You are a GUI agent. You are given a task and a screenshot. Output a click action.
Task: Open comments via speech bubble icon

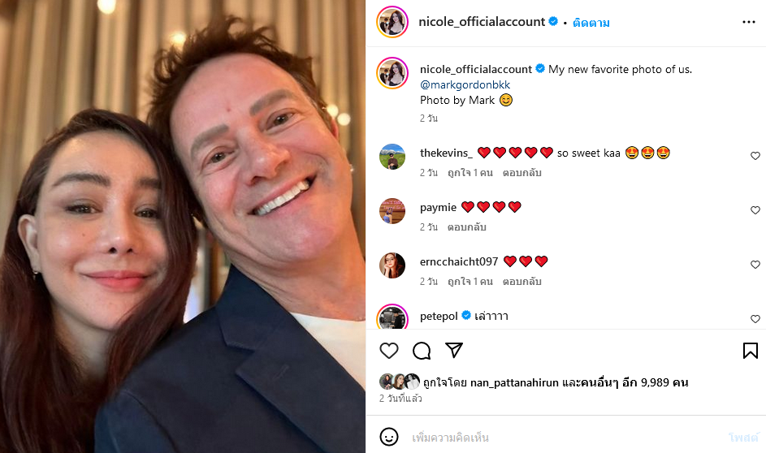coord(422,351)
